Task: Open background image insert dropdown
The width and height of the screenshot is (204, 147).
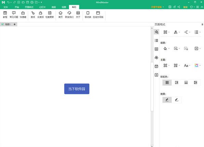Action: [177, 48]
